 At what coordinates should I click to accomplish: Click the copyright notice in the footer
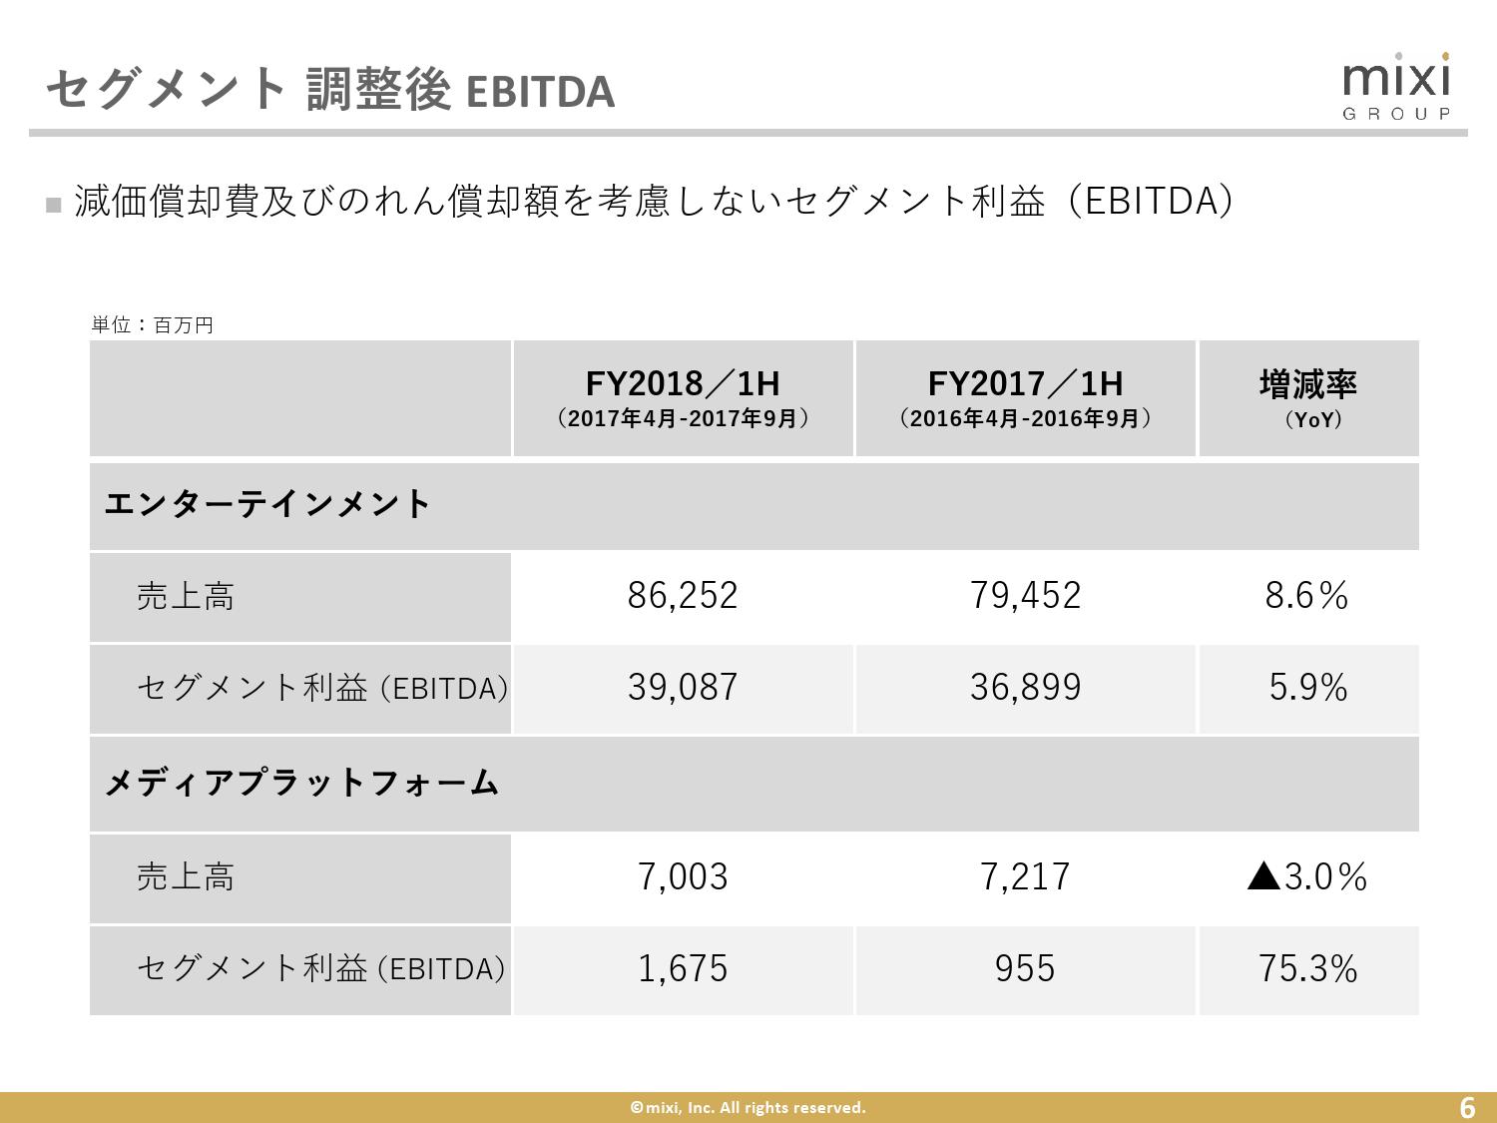click(x=748, y=1107)
